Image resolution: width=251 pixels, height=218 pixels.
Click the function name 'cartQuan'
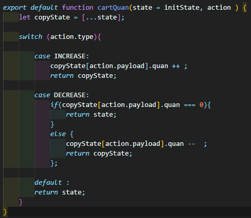(113, 8)
